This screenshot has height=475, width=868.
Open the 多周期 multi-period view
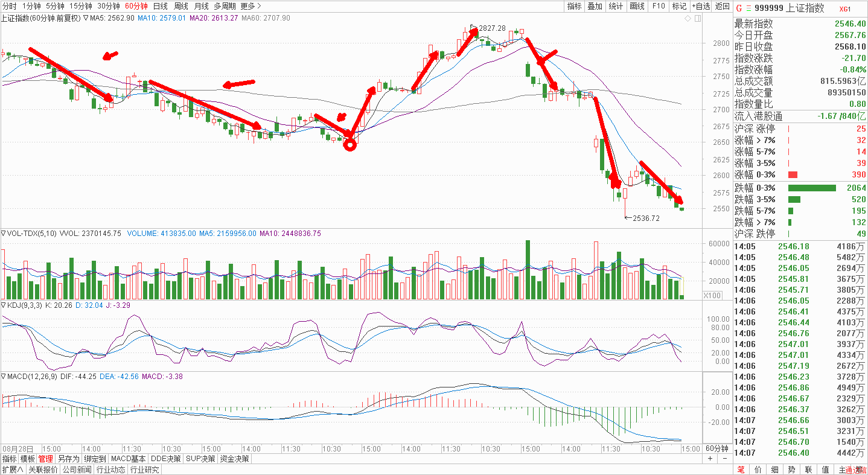225,6
